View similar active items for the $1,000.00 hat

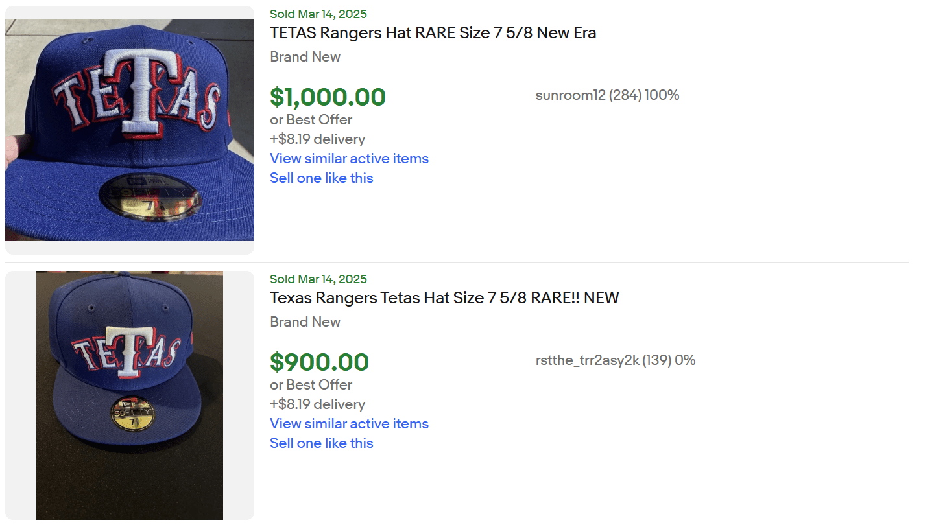tap(349, 159)
